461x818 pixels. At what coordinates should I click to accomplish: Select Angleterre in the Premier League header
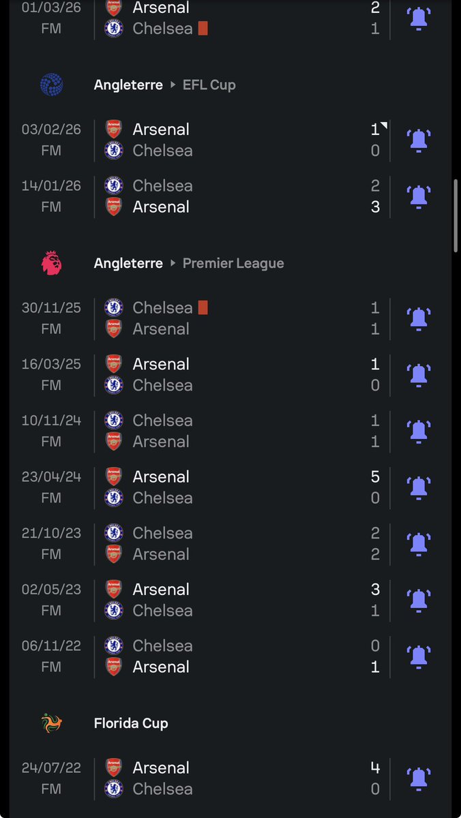pos(128,264)
